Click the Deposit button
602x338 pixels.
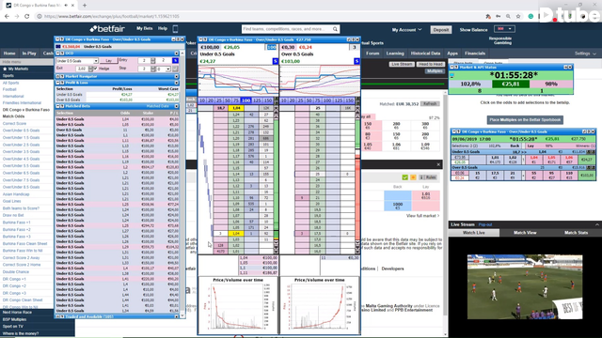click(x=441, y=29)
